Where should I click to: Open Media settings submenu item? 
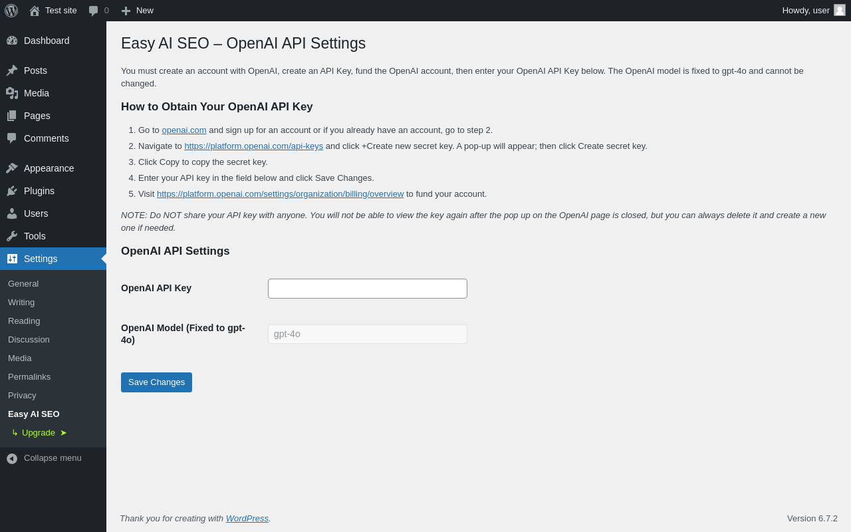point(20,358)
